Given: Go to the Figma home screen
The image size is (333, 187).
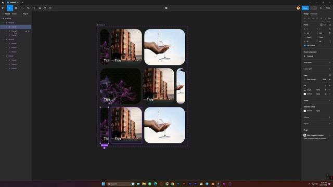Looking at the screenshot, I should (3, 2).
